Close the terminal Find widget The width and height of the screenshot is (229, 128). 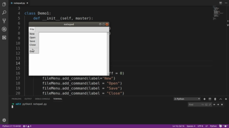(222, 105)
